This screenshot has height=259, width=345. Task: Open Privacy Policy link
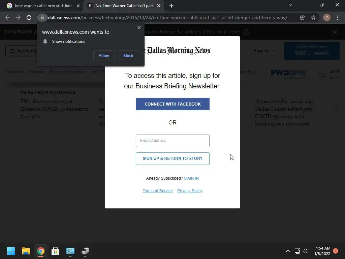pyautogui.click(x=190, y=191)
